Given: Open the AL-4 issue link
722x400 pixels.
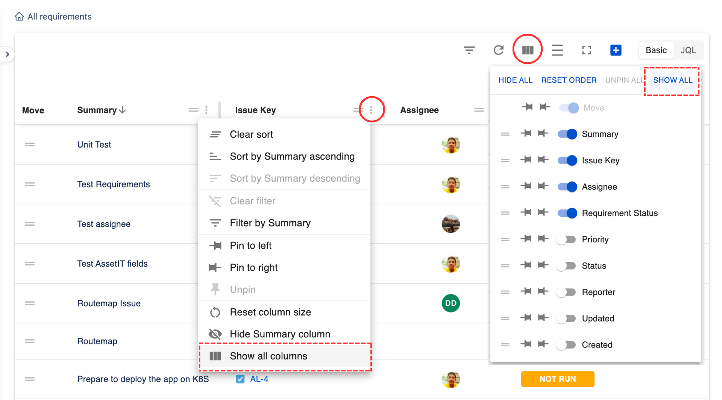Looking at the screenshot, I should 259,379.
